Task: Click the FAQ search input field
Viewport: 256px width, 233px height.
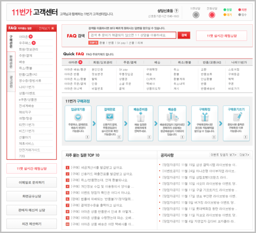Action: (x=132, y=35)
